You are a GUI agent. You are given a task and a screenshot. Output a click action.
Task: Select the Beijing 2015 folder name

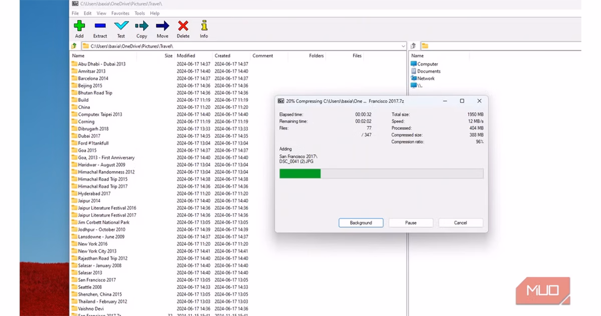point(90,86)
